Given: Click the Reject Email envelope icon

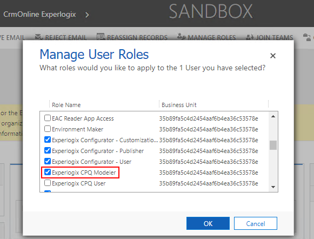Looking at the screenshot, I should pos(39,37).
